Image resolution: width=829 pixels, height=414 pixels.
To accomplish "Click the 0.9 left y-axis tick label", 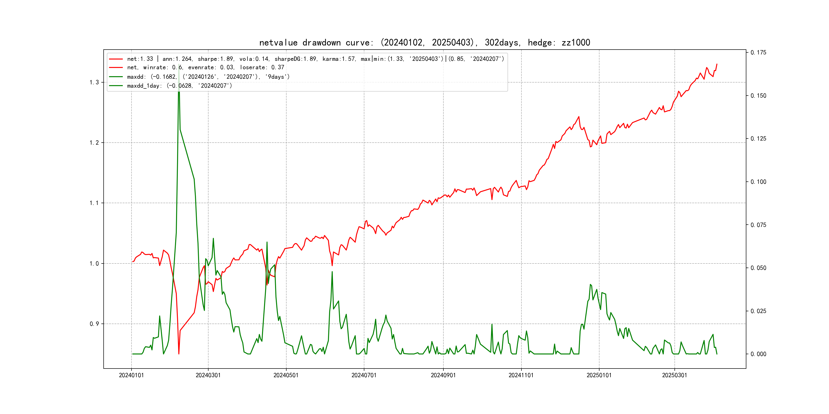I will coord(94,324).
